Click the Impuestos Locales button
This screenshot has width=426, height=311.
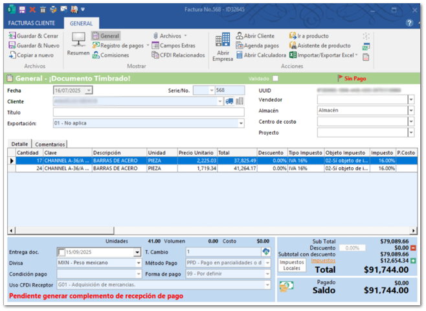(291, 265)
